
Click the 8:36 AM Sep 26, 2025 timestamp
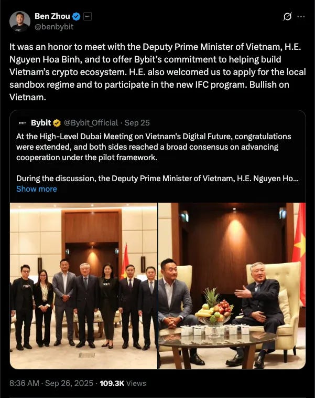(x=51, y=383)
